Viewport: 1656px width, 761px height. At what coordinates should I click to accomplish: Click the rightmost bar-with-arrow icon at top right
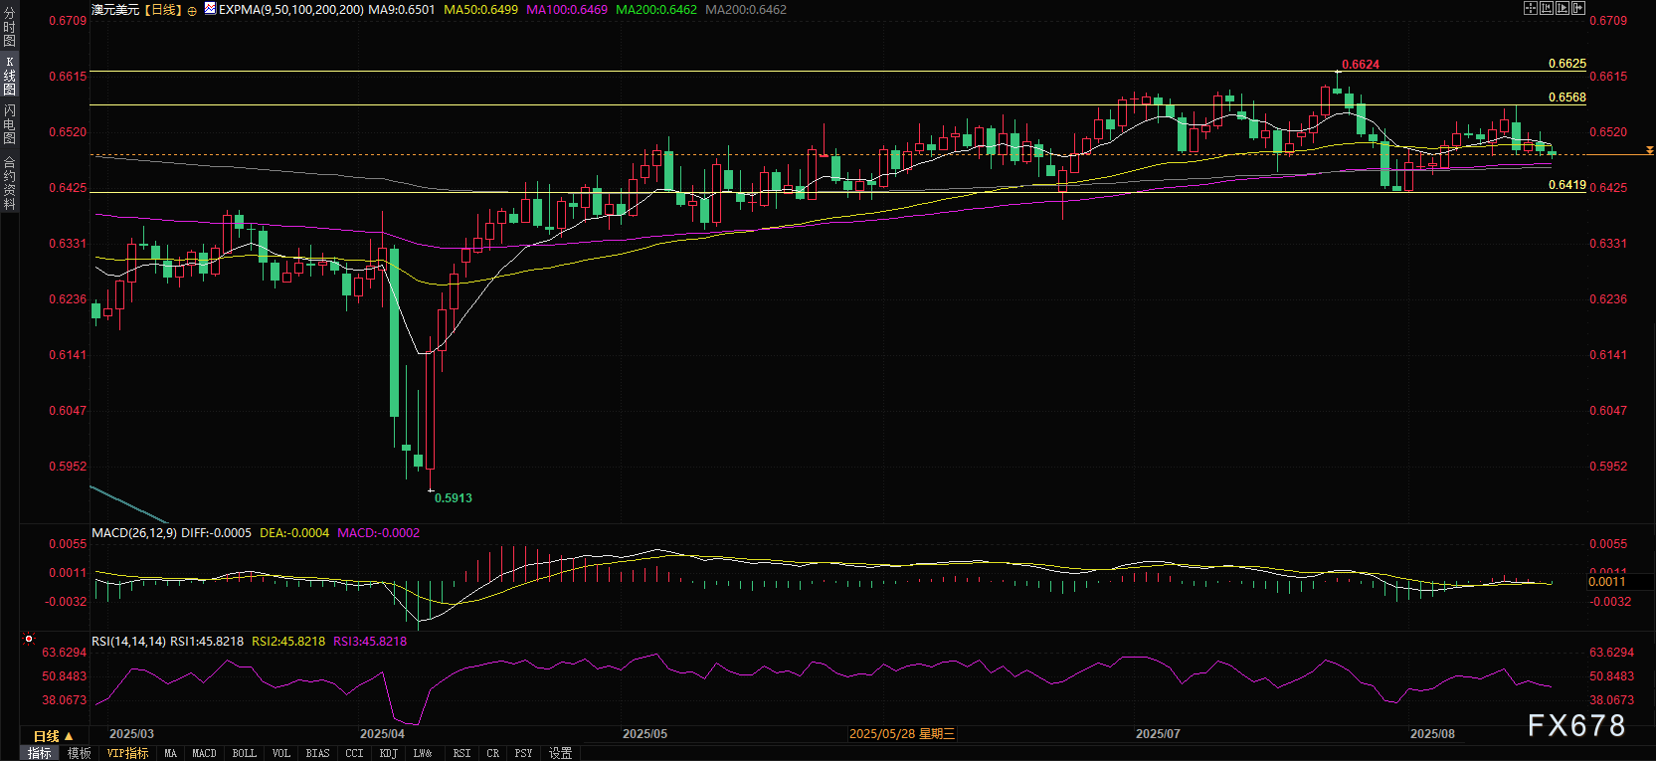click(x=1578, y=8)
